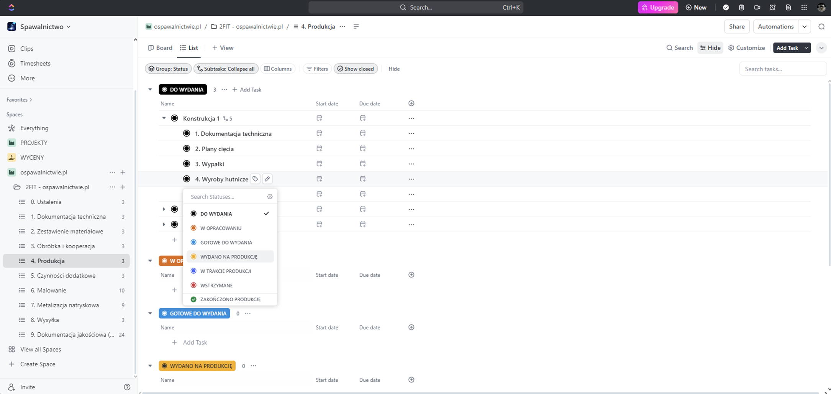The width and height of the screenshot is (831, 394).
Task: Switch to the Board view tab
Action: [x=160, y=48]
